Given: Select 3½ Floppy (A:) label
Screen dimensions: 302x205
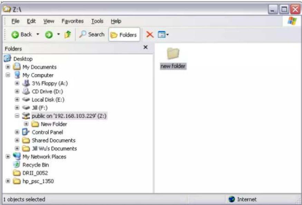Looking at the screenshot, I should [50, 83].
